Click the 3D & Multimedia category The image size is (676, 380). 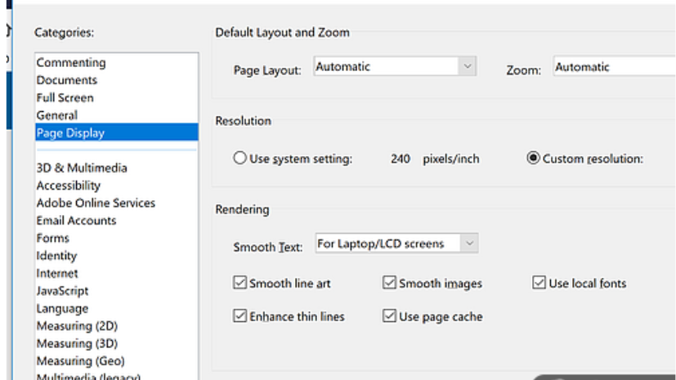pyautogui.click(x=82, y=168)
